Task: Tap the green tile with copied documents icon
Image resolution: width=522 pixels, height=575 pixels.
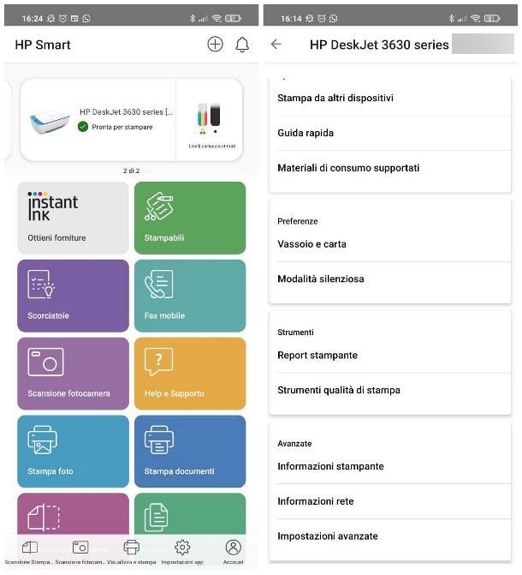Action: pyautogui.click(x=190, y=513)
